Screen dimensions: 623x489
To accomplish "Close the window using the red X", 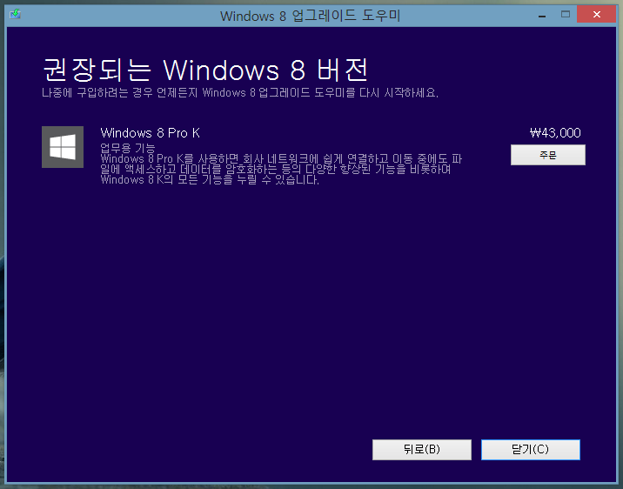I will 596,14.
